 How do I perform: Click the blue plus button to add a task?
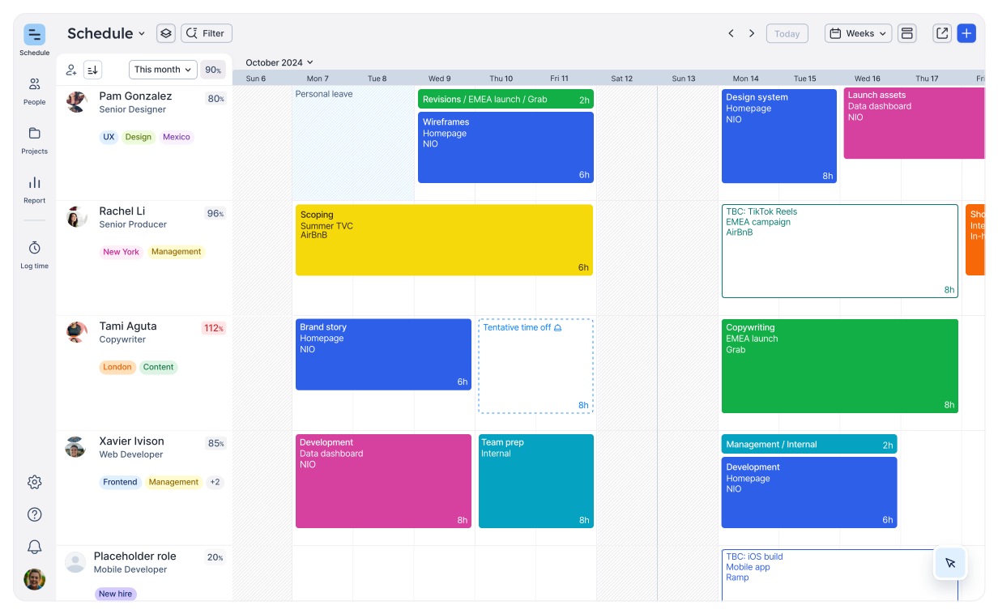point(966,32)
